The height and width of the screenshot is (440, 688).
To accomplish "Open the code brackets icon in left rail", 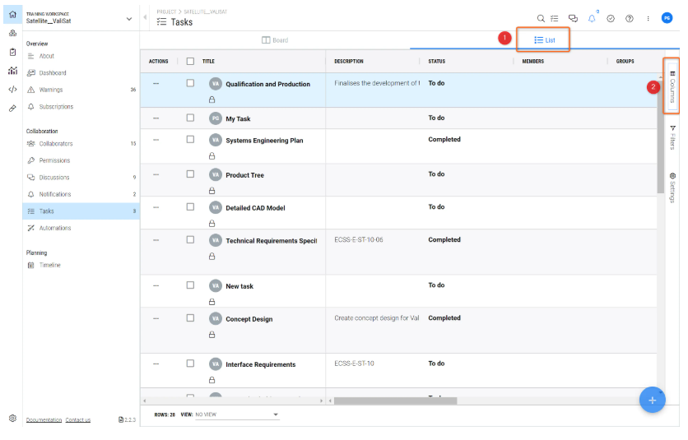I will point(12,90).
